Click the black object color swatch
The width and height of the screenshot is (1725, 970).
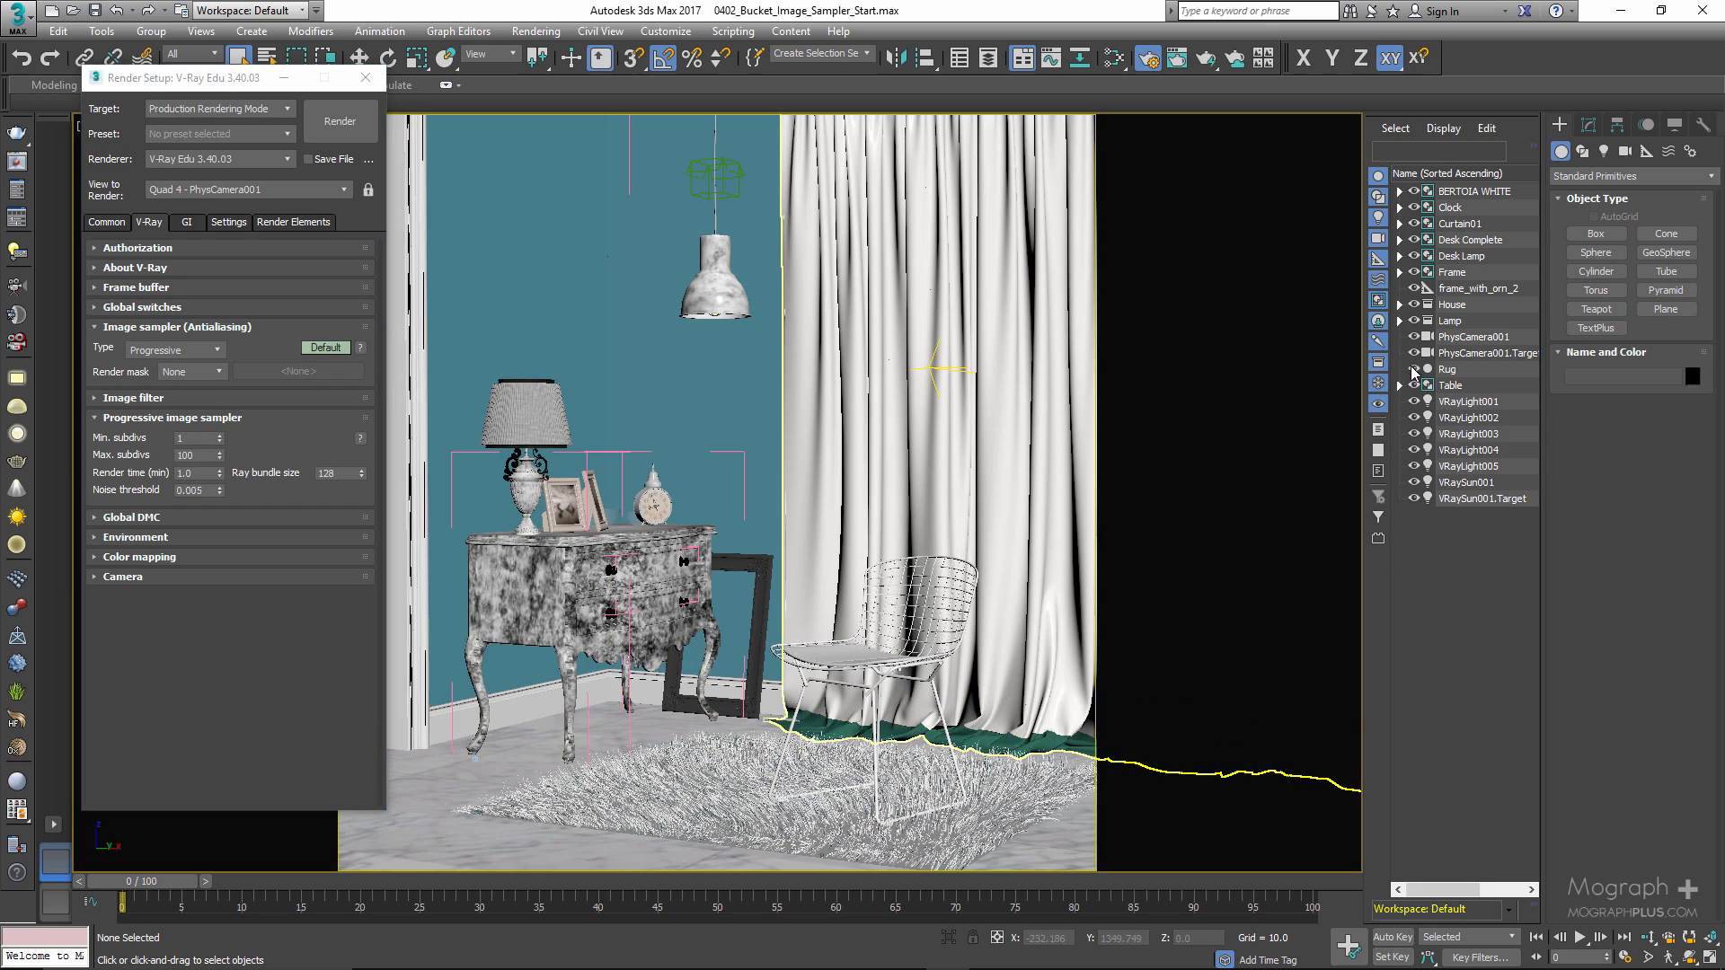click(1692, 376)
